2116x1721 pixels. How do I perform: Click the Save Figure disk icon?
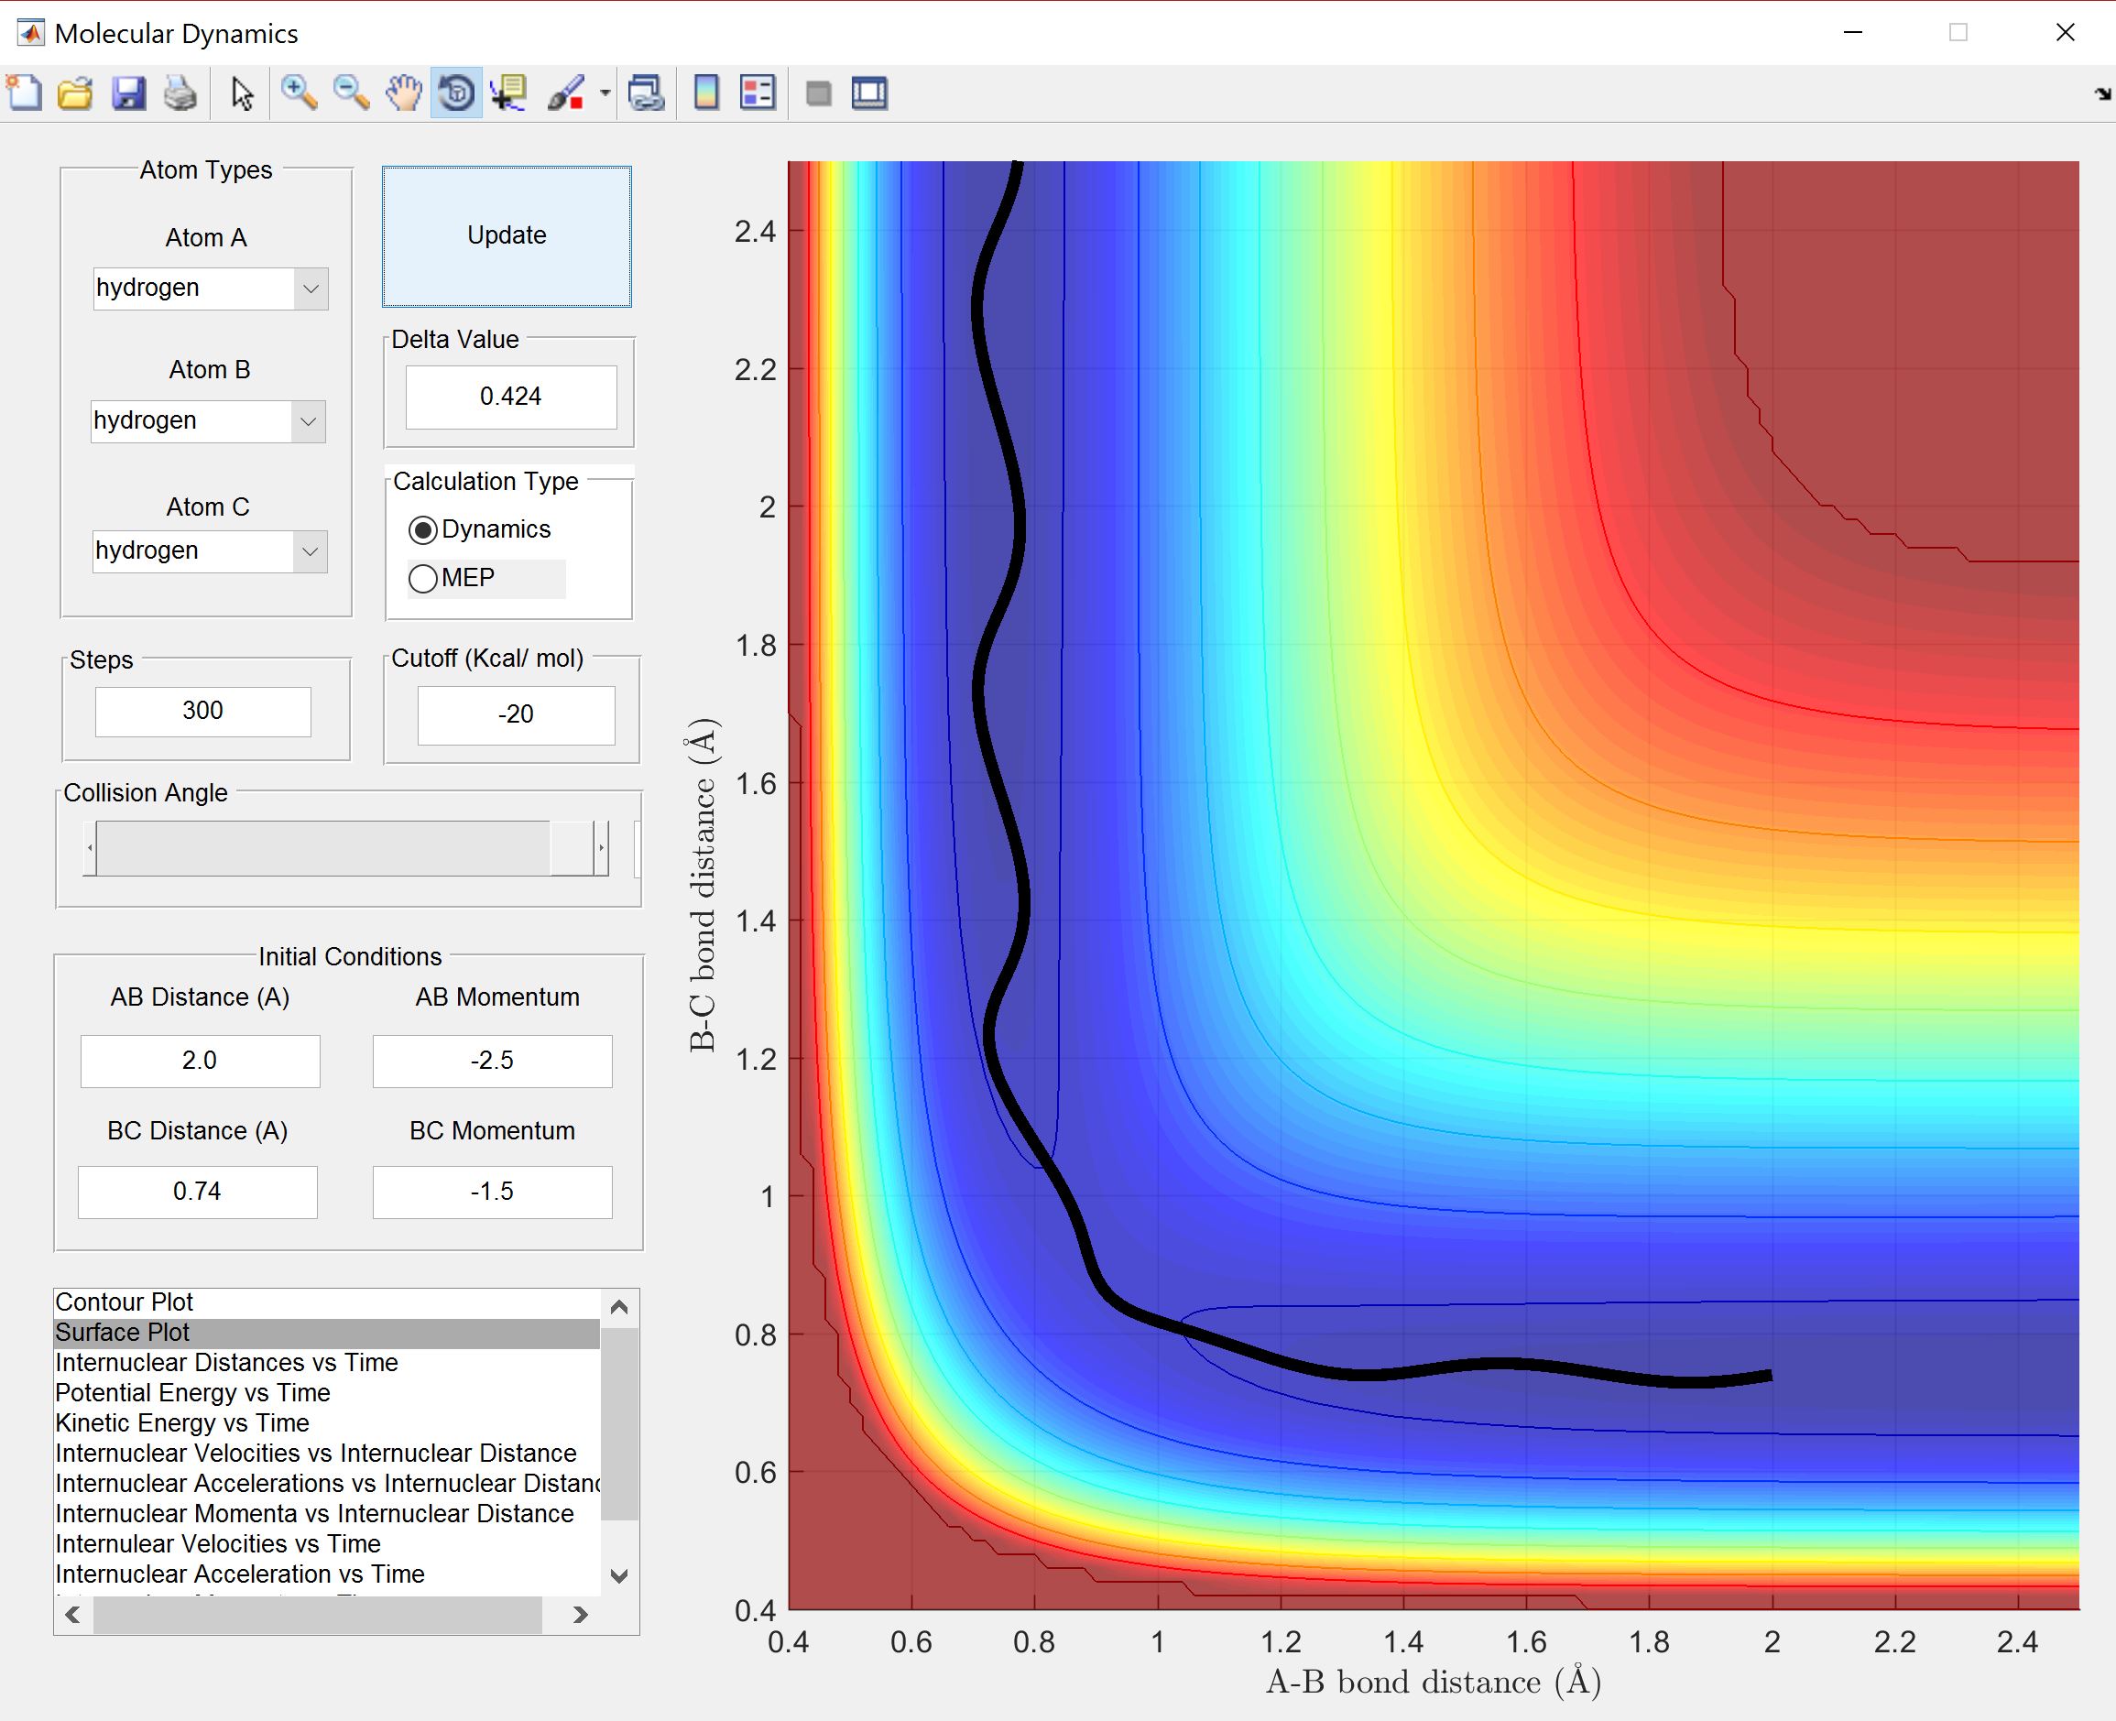(x=129, y=93)
